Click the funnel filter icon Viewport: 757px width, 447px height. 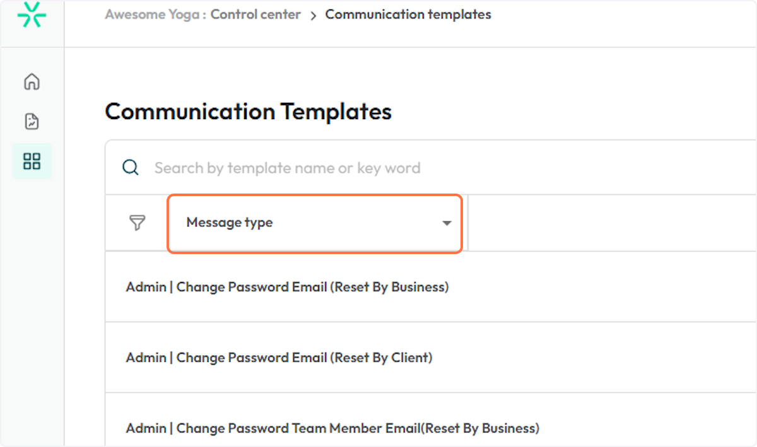[x=137, y=223]
